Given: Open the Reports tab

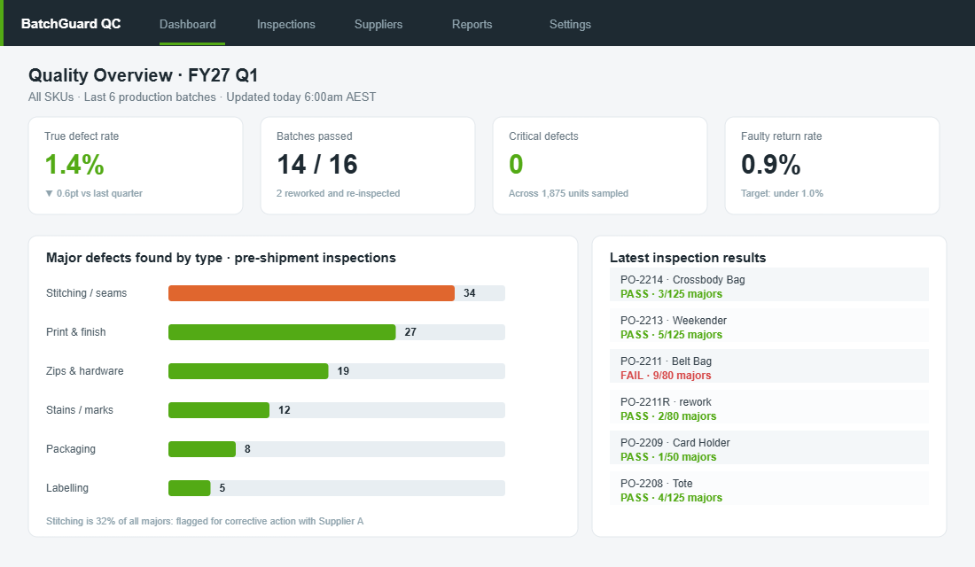Looking at the screenshot, I should tap(472, 24).
